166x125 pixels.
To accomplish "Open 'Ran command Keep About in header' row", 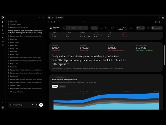I will tap(25, 73).
